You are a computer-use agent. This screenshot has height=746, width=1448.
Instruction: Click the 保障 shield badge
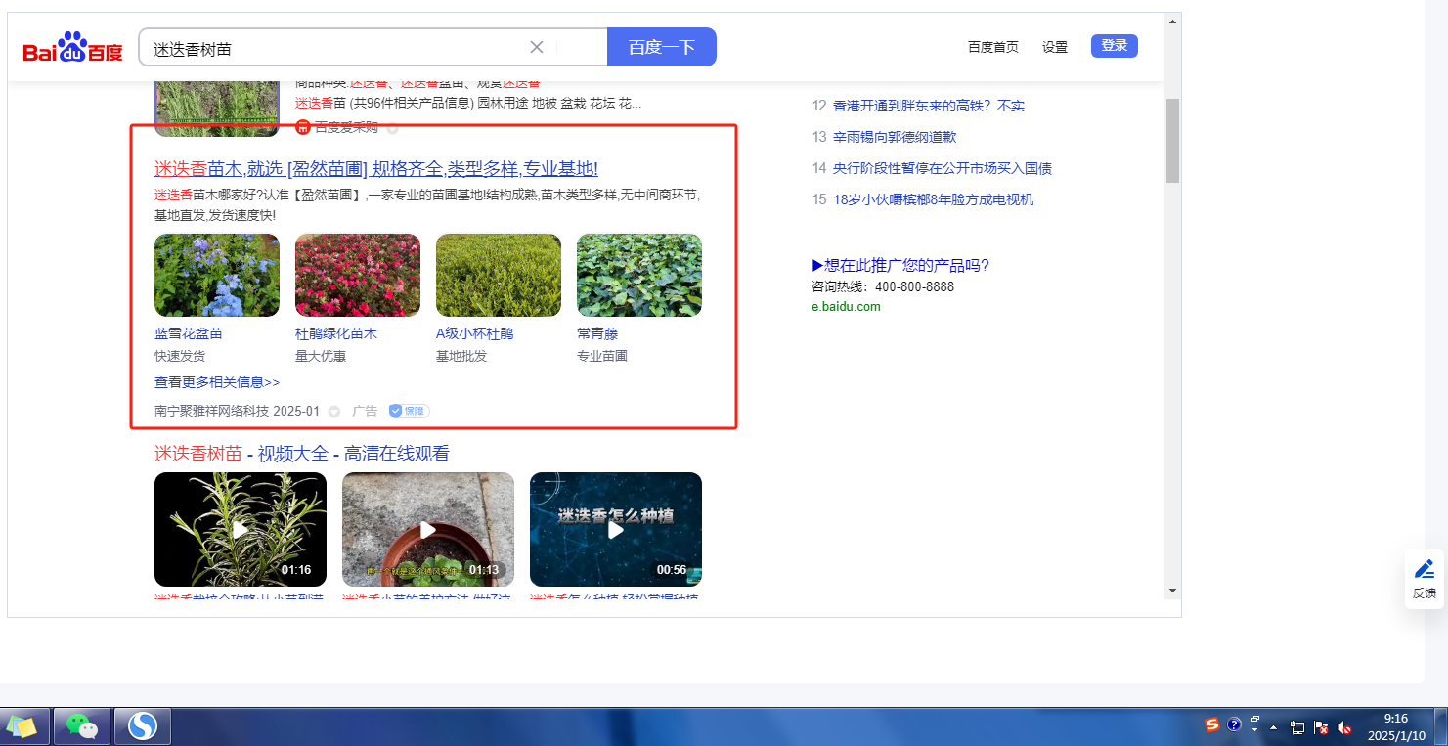410,411
